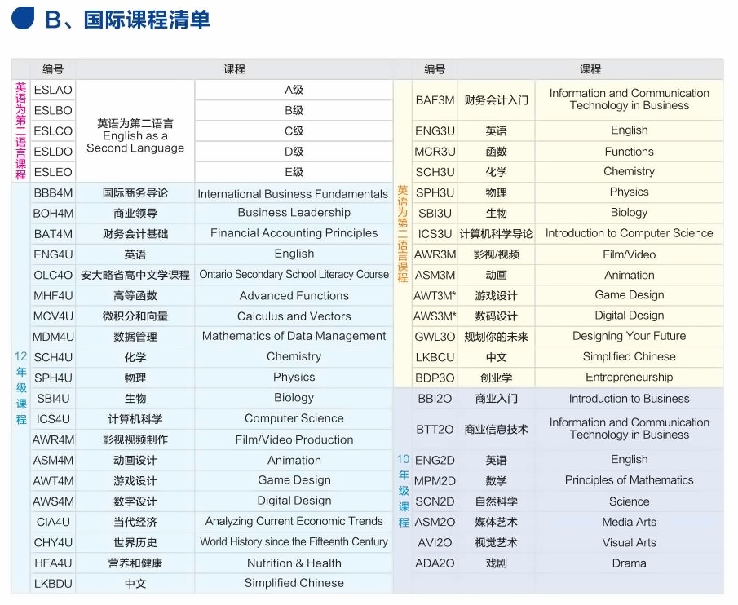Click the "A级" level cell
This screenshot has width=738, height=605.
[294, 90]
